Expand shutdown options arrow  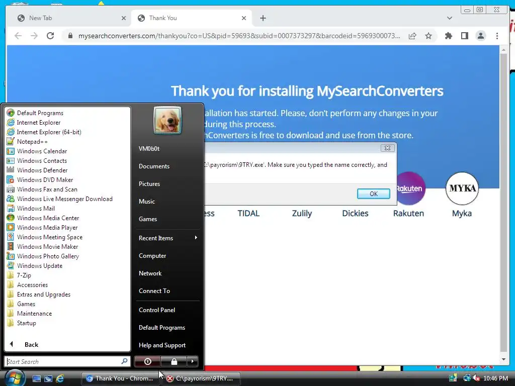[x=193, y=361]
